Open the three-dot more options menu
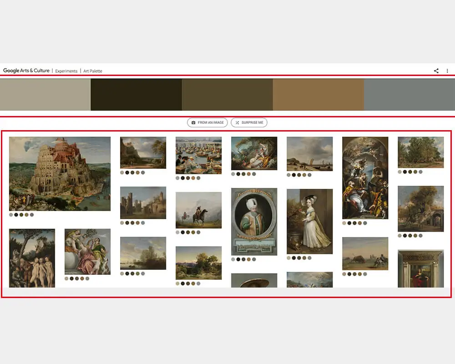Screen dimensions: 455x364 tap(447, 71)
